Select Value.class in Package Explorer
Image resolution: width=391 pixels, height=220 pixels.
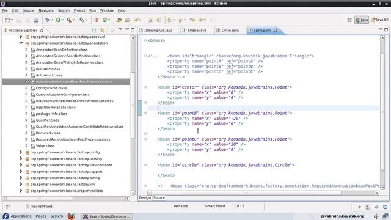coord(45,145)
